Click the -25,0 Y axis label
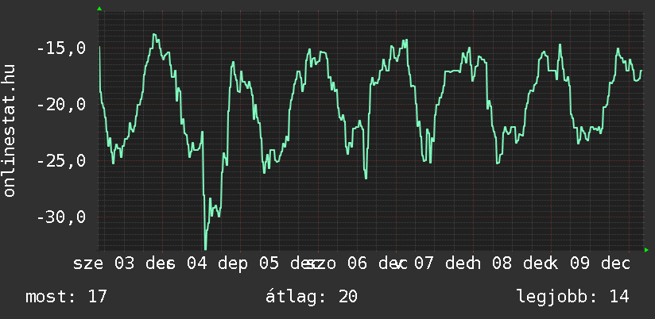The width and height of the screenshot is (655, 319). 60,161
